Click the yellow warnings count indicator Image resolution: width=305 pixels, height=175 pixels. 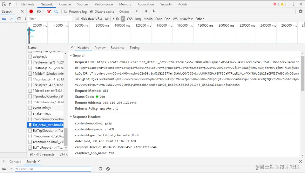click(284, 4)
